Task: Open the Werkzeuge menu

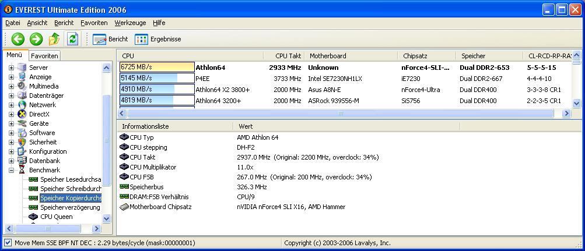Action: [x=130, y=23]
